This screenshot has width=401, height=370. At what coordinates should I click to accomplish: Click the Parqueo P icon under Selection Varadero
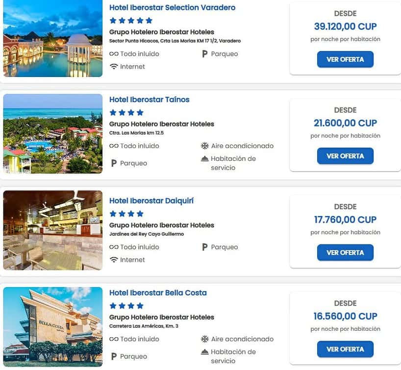coord(204,54)
